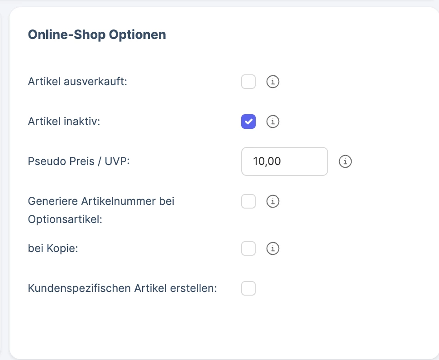Click the Artikel inaktiv label text
Viewport: 439px width, 360px height.
tap(64, 122)
